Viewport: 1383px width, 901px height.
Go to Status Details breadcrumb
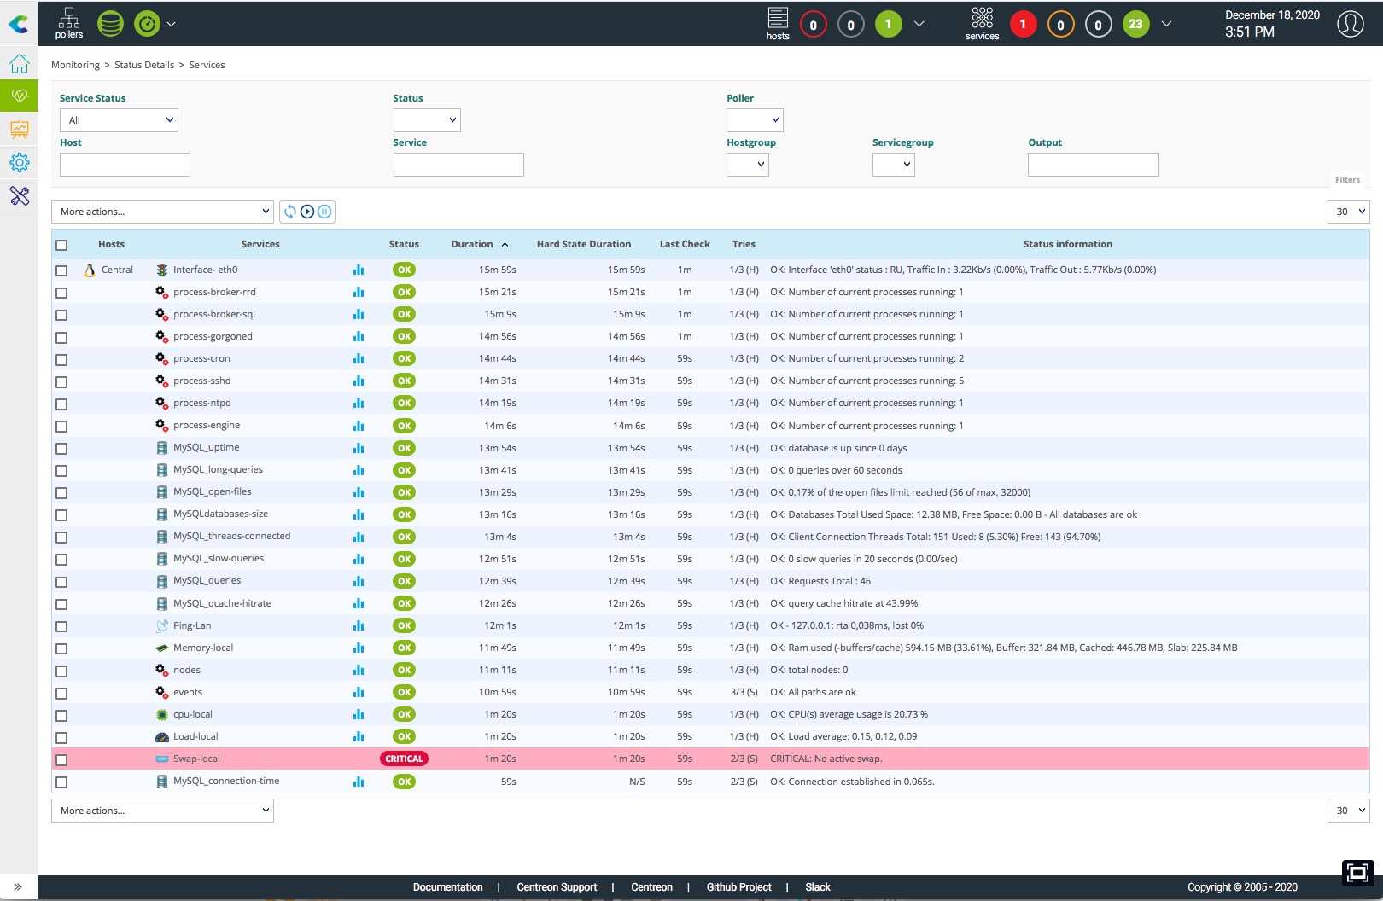point(144,65)
